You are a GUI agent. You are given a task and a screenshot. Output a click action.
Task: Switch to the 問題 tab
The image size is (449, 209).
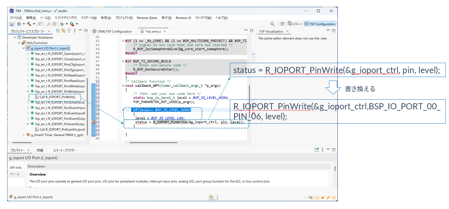(40, 150)
